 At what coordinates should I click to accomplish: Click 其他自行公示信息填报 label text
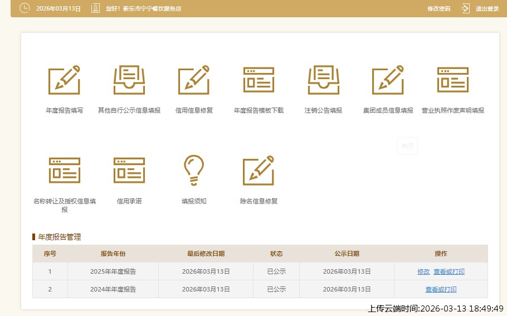(129, 110)
